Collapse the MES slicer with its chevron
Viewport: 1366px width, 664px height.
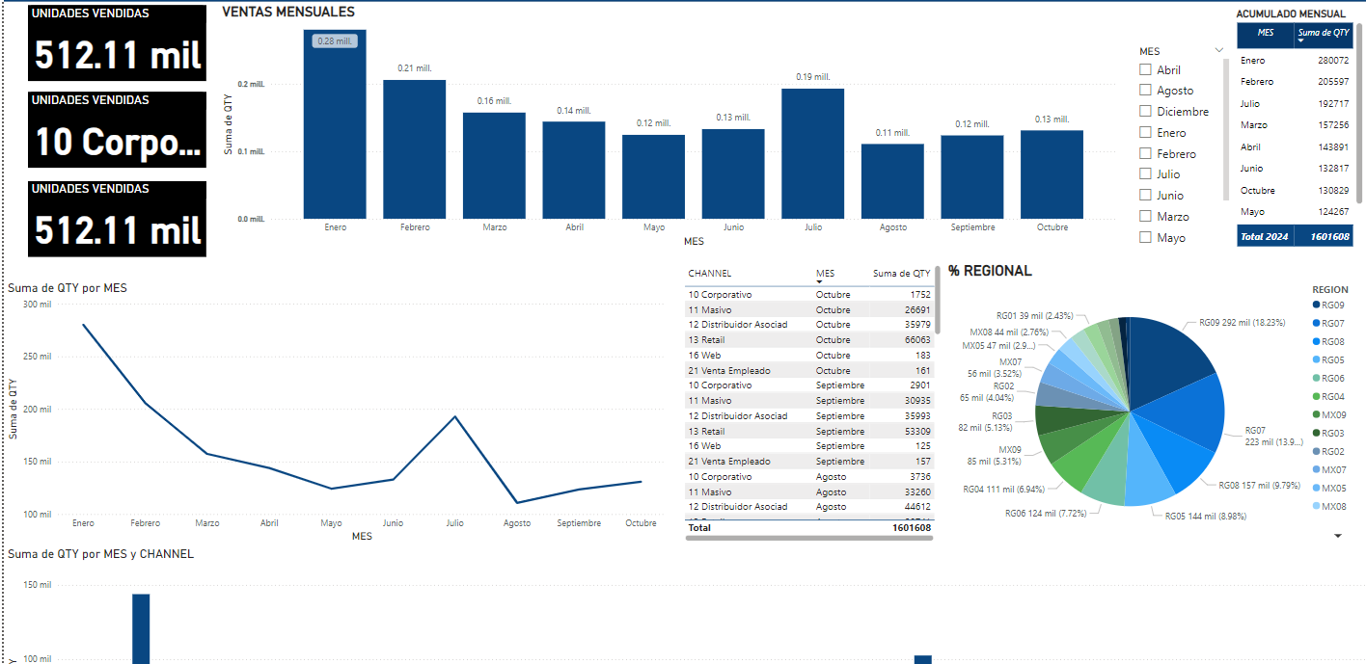point(1219,51)
